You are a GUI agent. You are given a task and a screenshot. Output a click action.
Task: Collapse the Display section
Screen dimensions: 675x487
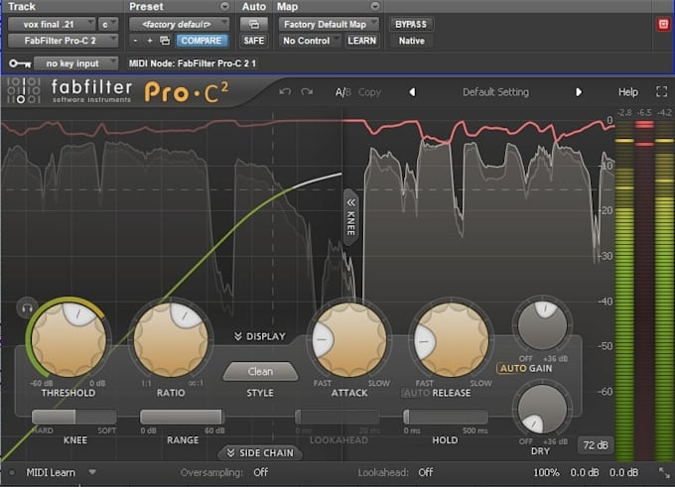(x=260, y=336)
